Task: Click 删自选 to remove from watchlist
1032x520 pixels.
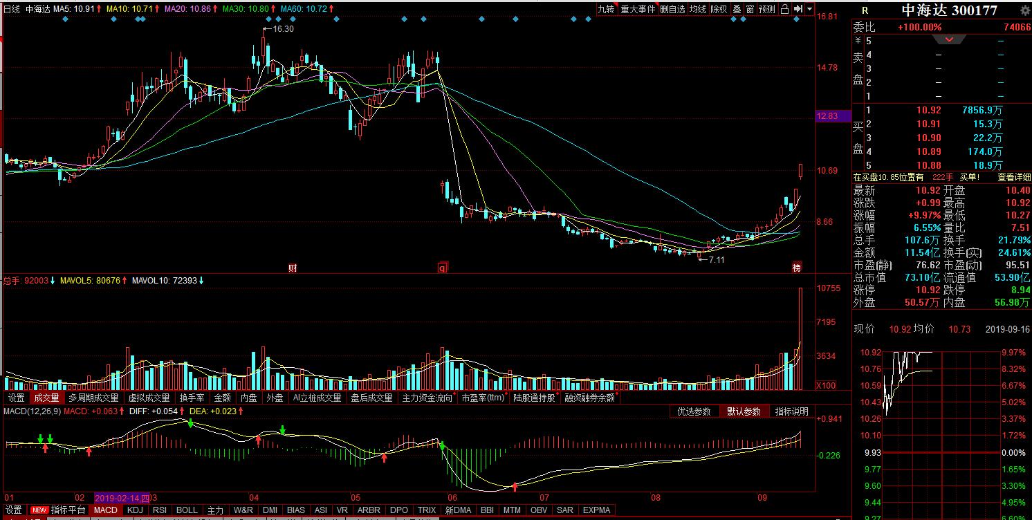Action: click(672, 9)
